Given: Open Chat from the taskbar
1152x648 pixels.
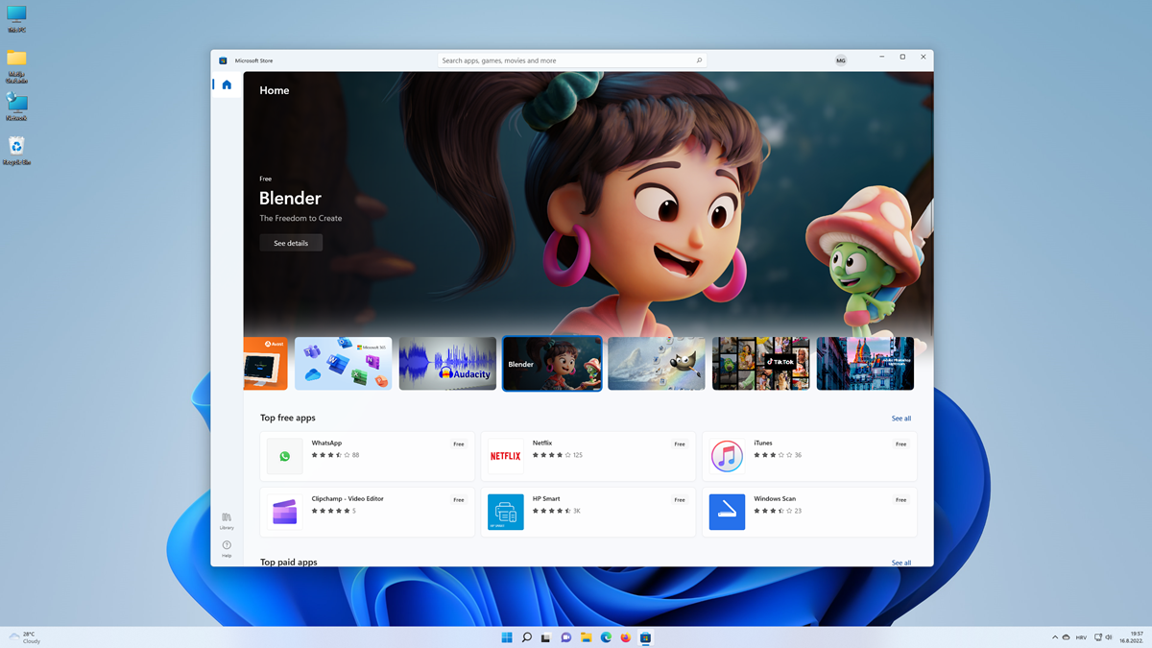Looking at the screenshot, I should (x=566, y=637).
